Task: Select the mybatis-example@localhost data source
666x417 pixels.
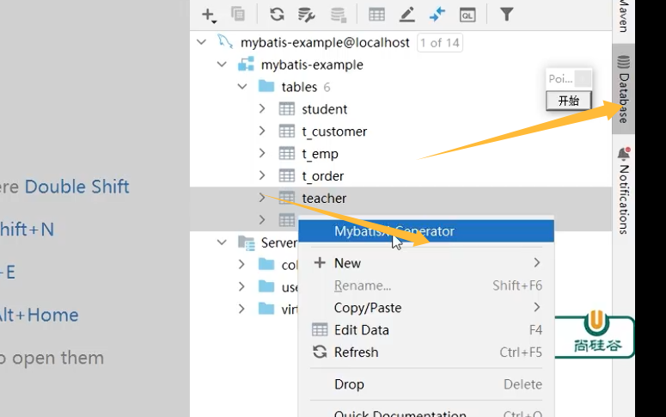Action: (x=325, y=42)
